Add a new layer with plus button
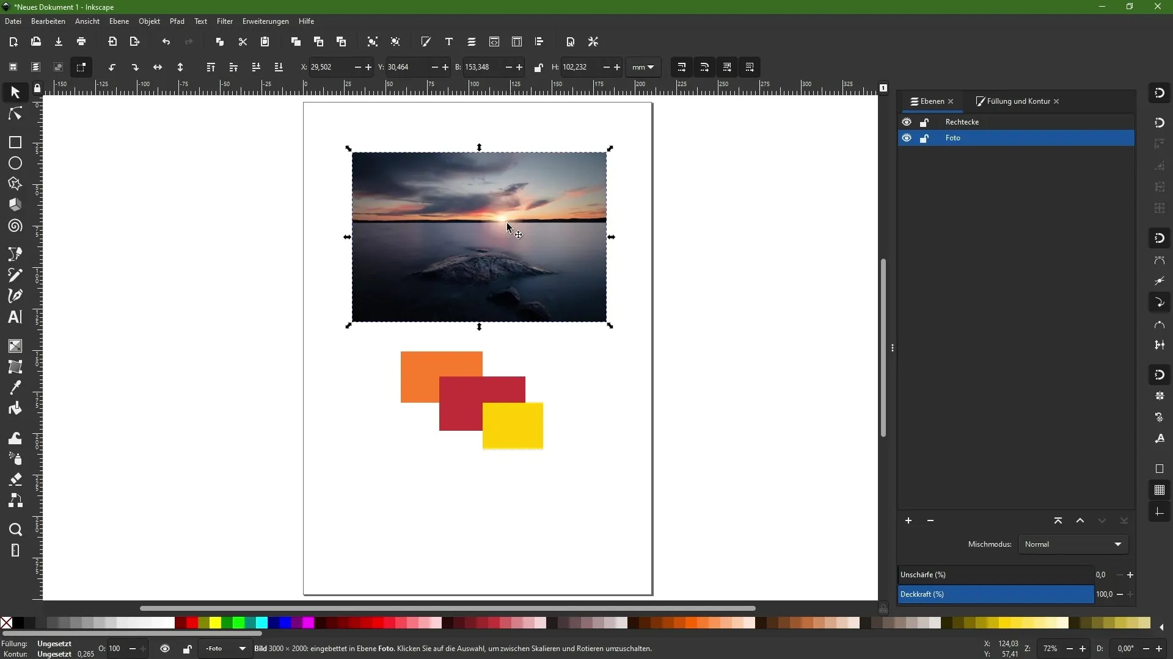Viewport: 1173px width, 659px height. (908, 520)
